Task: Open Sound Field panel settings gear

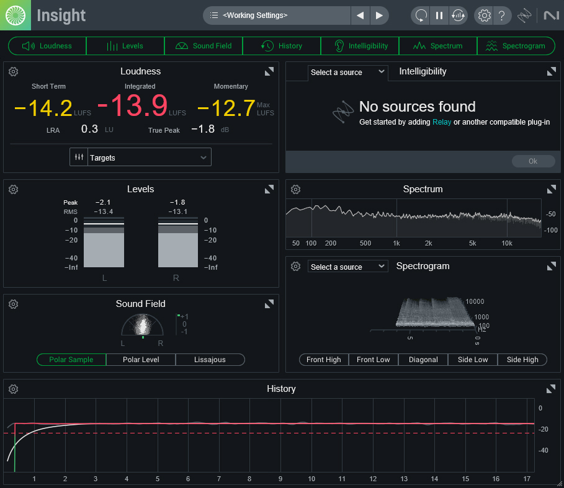Action: point(14,304)
